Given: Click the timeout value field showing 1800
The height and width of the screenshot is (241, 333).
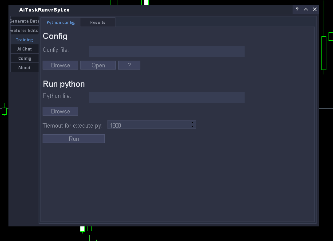Looking at the screenshot, I should [x=149, y=125].
